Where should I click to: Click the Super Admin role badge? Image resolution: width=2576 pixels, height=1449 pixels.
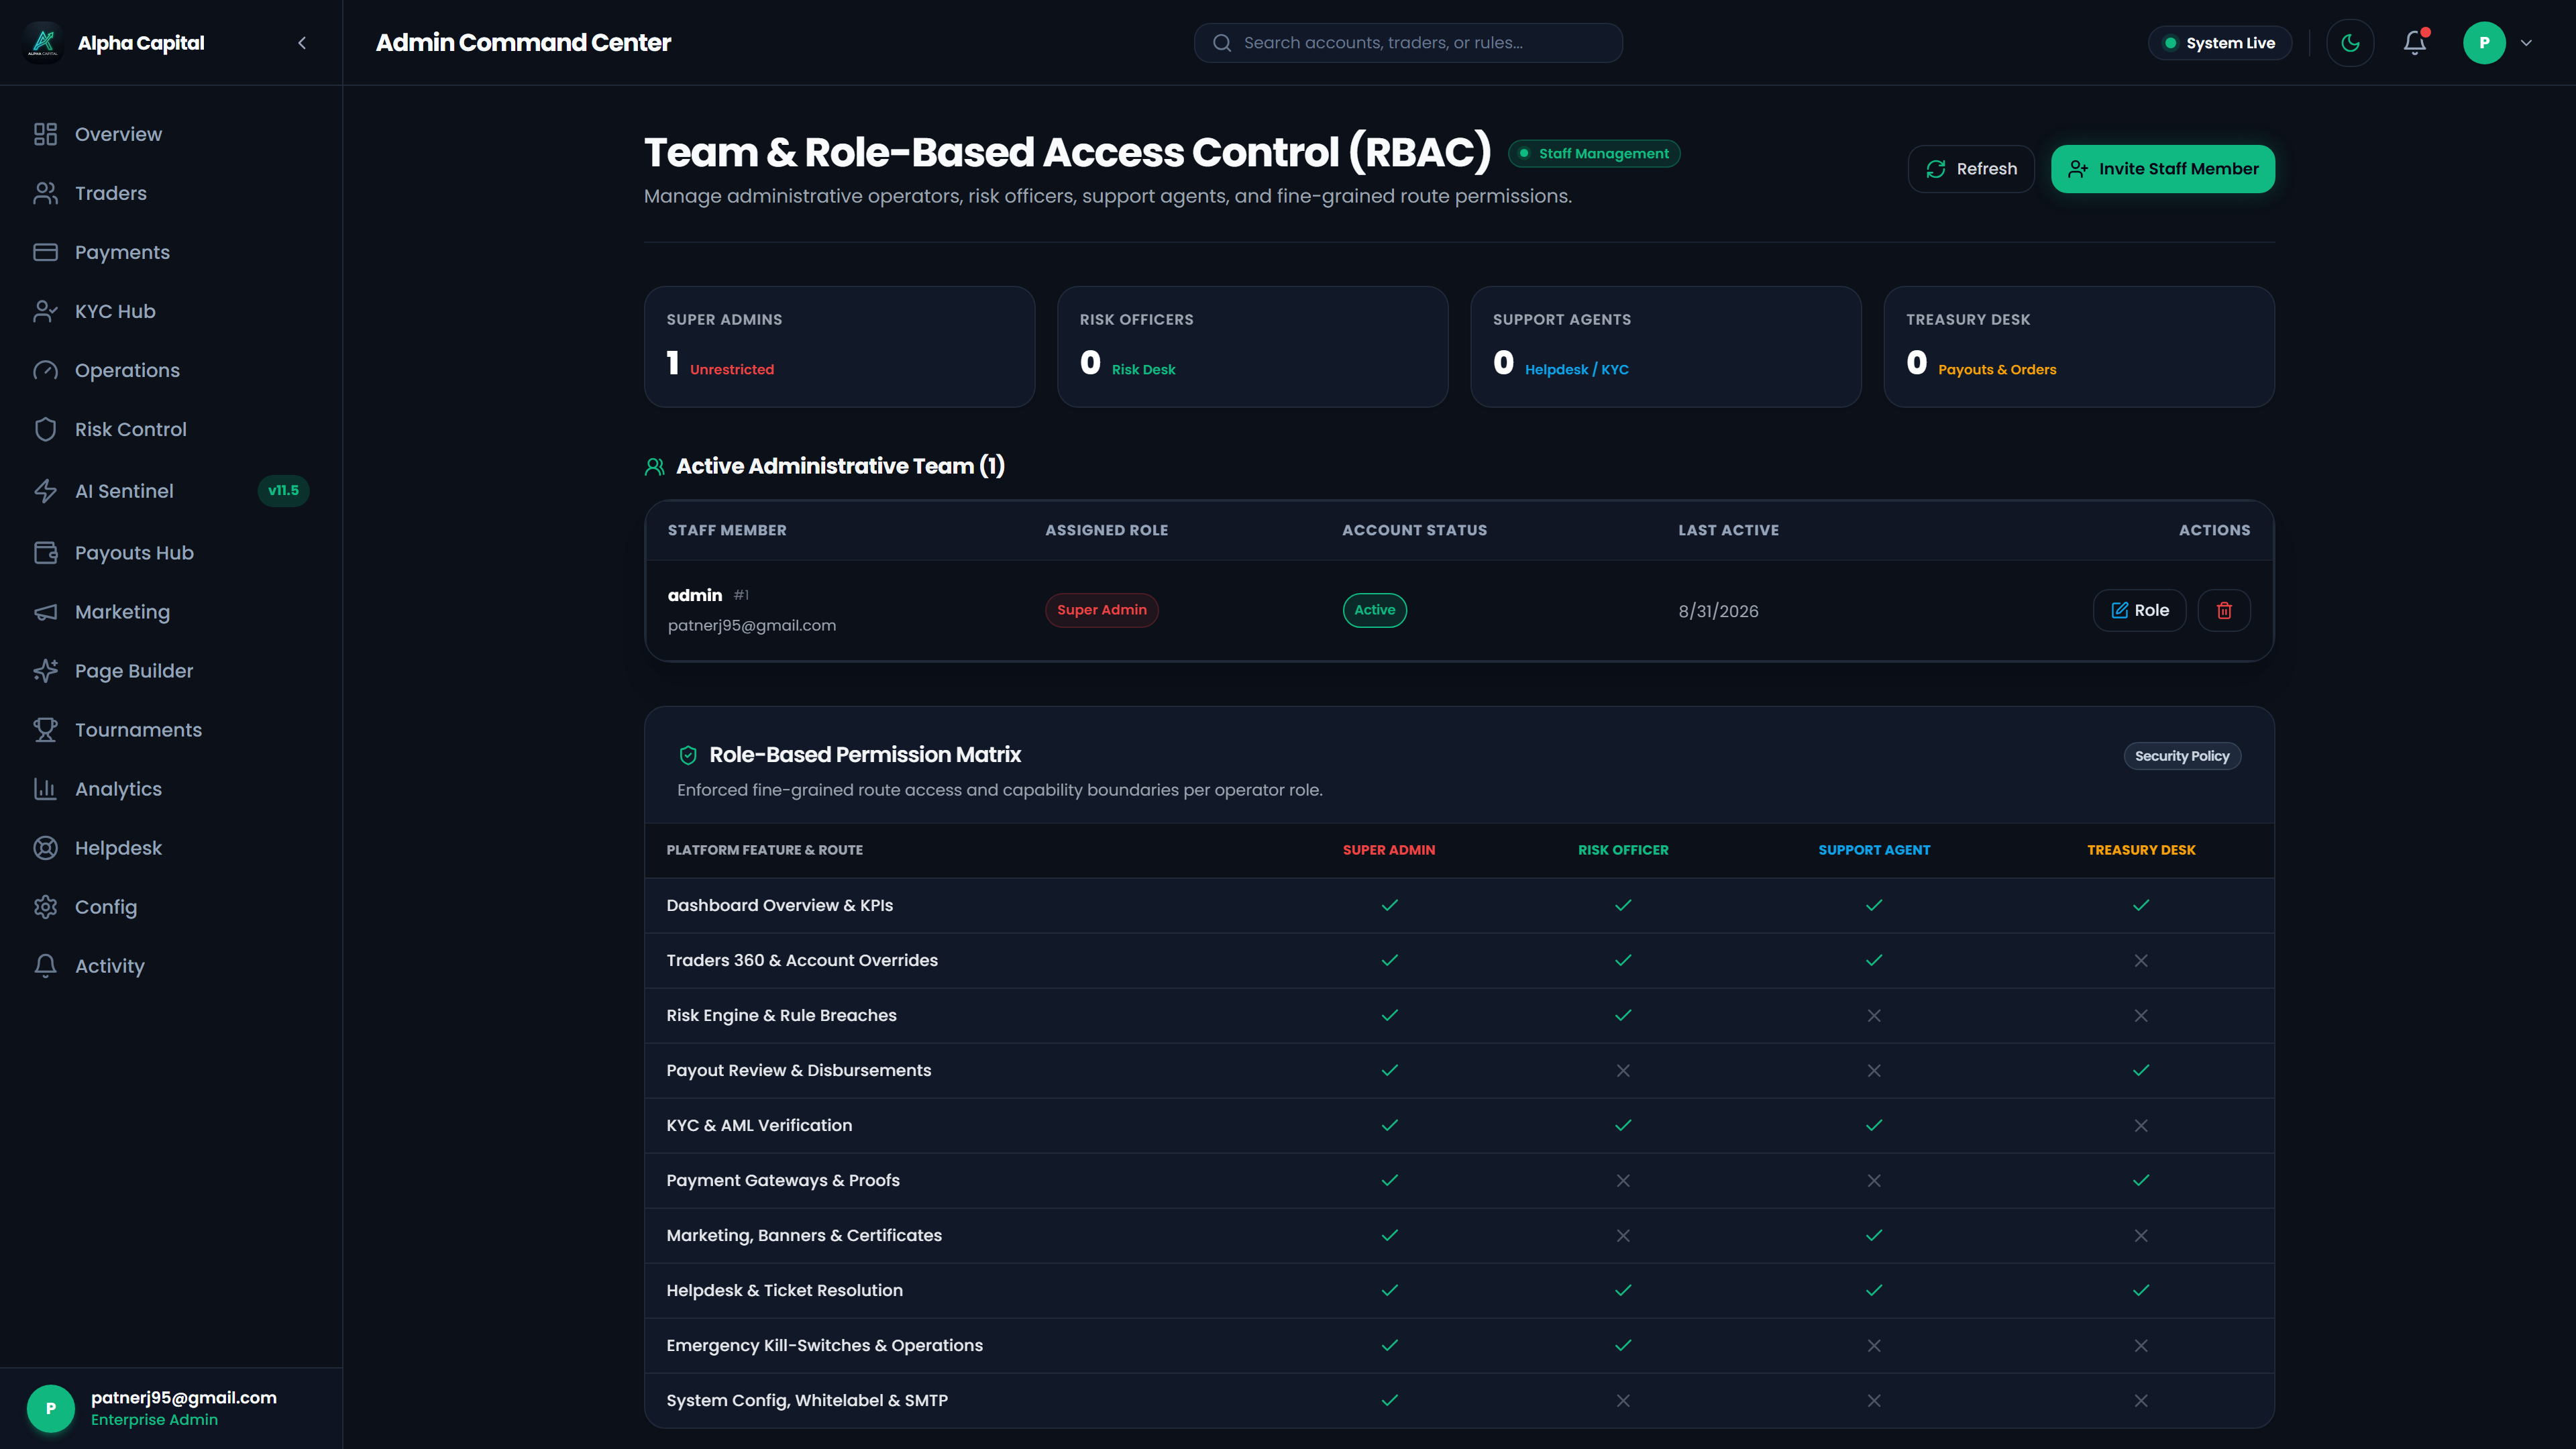(1102, 610)
